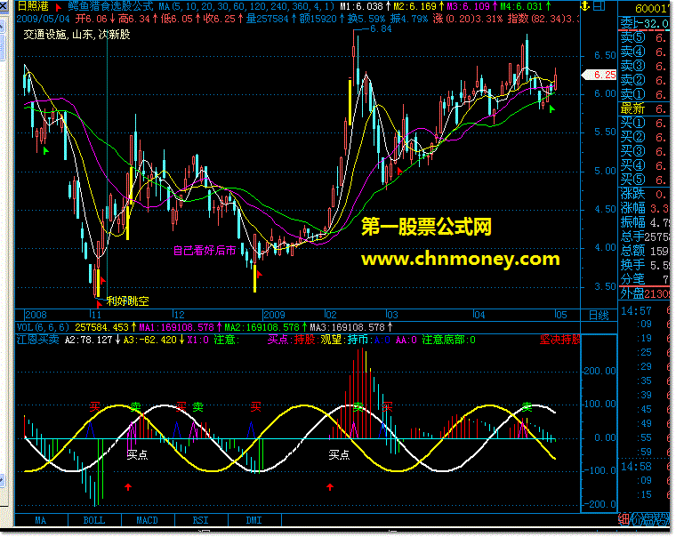Click the 6.25 current price tag
676x537 pixels.
coord(600,75)
